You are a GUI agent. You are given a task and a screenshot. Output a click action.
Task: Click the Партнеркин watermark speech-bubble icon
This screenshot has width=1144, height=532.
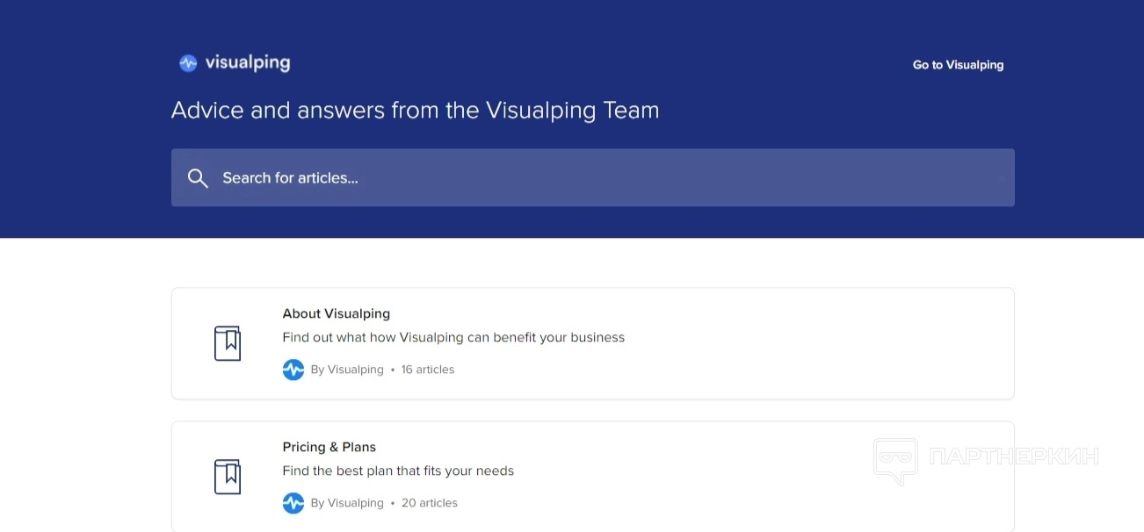895,460
